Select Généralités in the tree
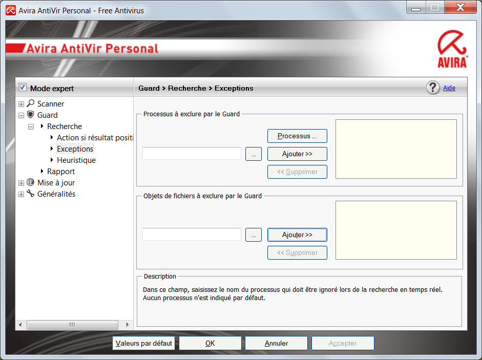 pyautogui.click(x=56, y=194)
